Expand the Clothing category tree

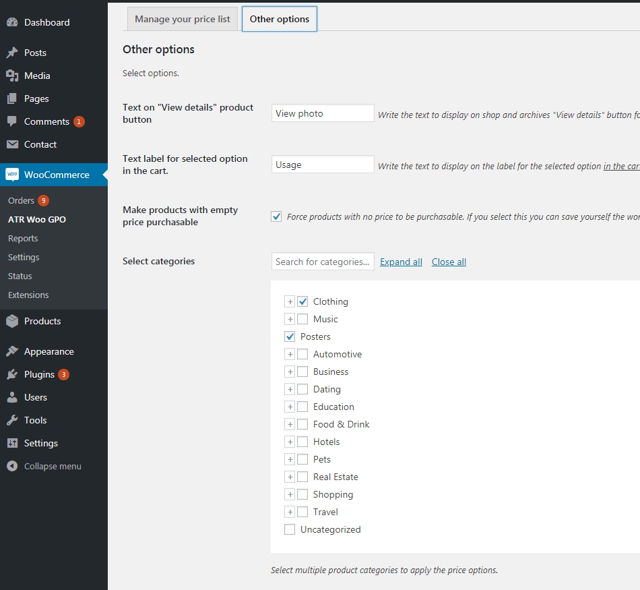pos(290,301)
